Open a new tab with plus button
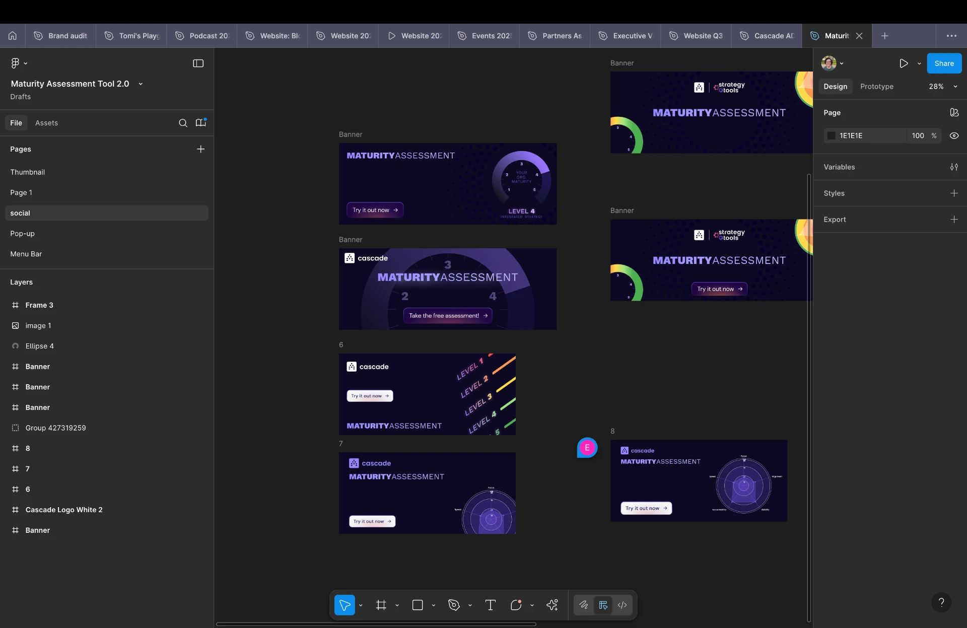This screenshot has height=628, width=967. (x=884, y=36)
